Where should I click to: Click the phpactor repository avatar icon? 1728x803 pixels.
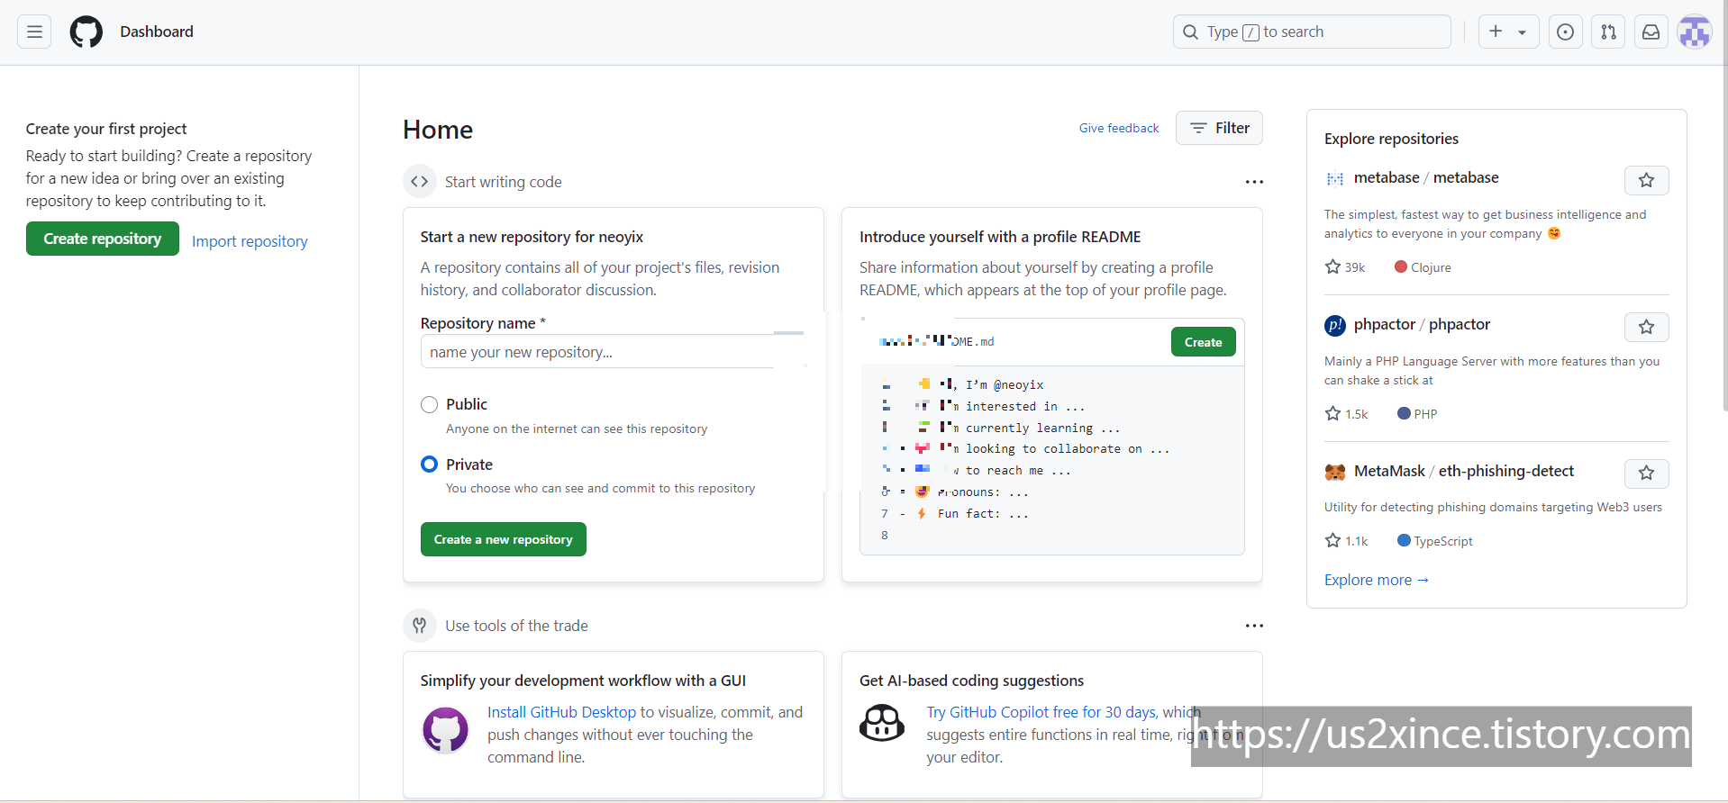pyautogui.click(x=1335, y=325)
